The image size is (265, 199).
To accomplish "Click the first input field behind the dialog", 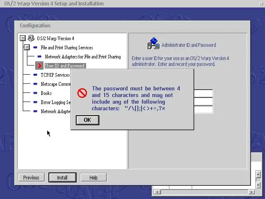I will [x=203, y=93].
